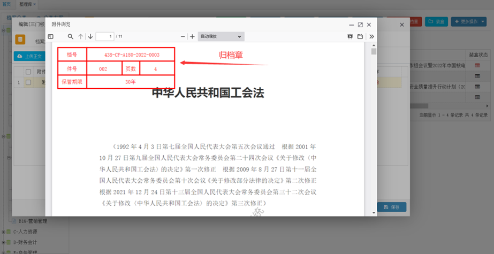Click red 装盒状态 icon in first row
The image size is (494, 254).
(477, 65)
